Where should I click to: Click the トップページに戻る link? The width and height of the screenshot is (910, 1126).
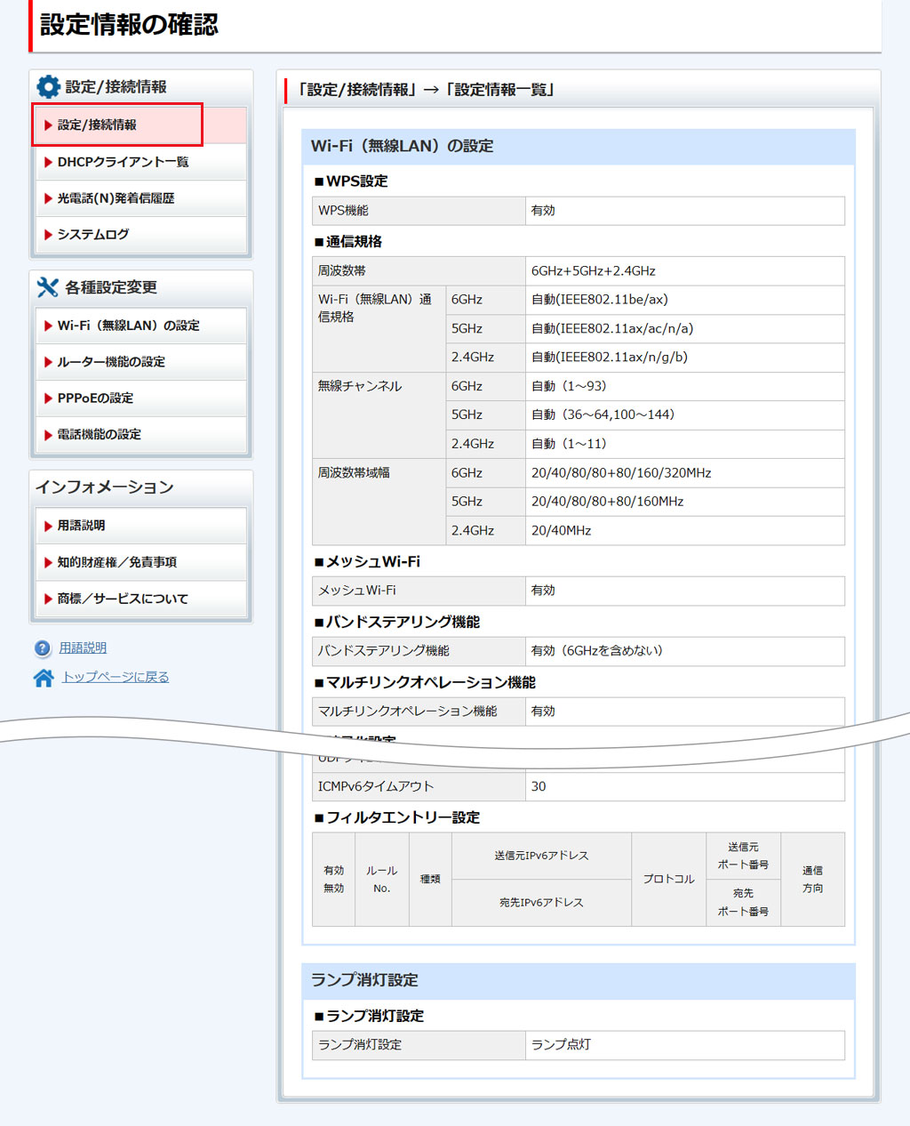(116, 678)
